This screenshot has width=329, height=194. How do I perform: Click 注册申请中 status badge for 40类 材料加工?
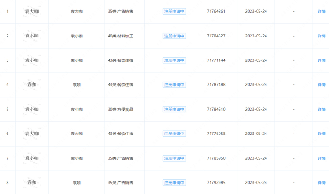(174, 36)
